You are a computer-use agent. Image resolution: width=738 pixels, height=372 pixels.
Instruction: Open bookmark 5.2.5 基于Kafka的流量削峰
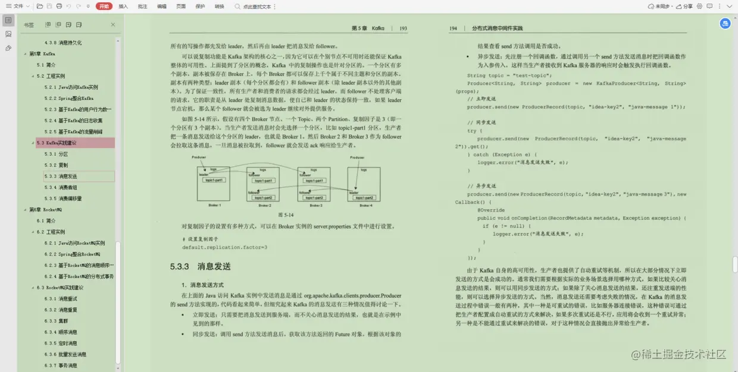click(73, 132)
